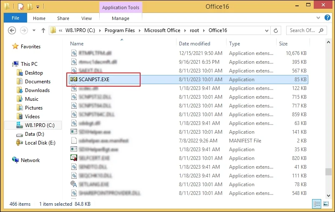This screenshot has width=335, height=212.
Task: Sort files by Date modified column
Action: (194, 44)
